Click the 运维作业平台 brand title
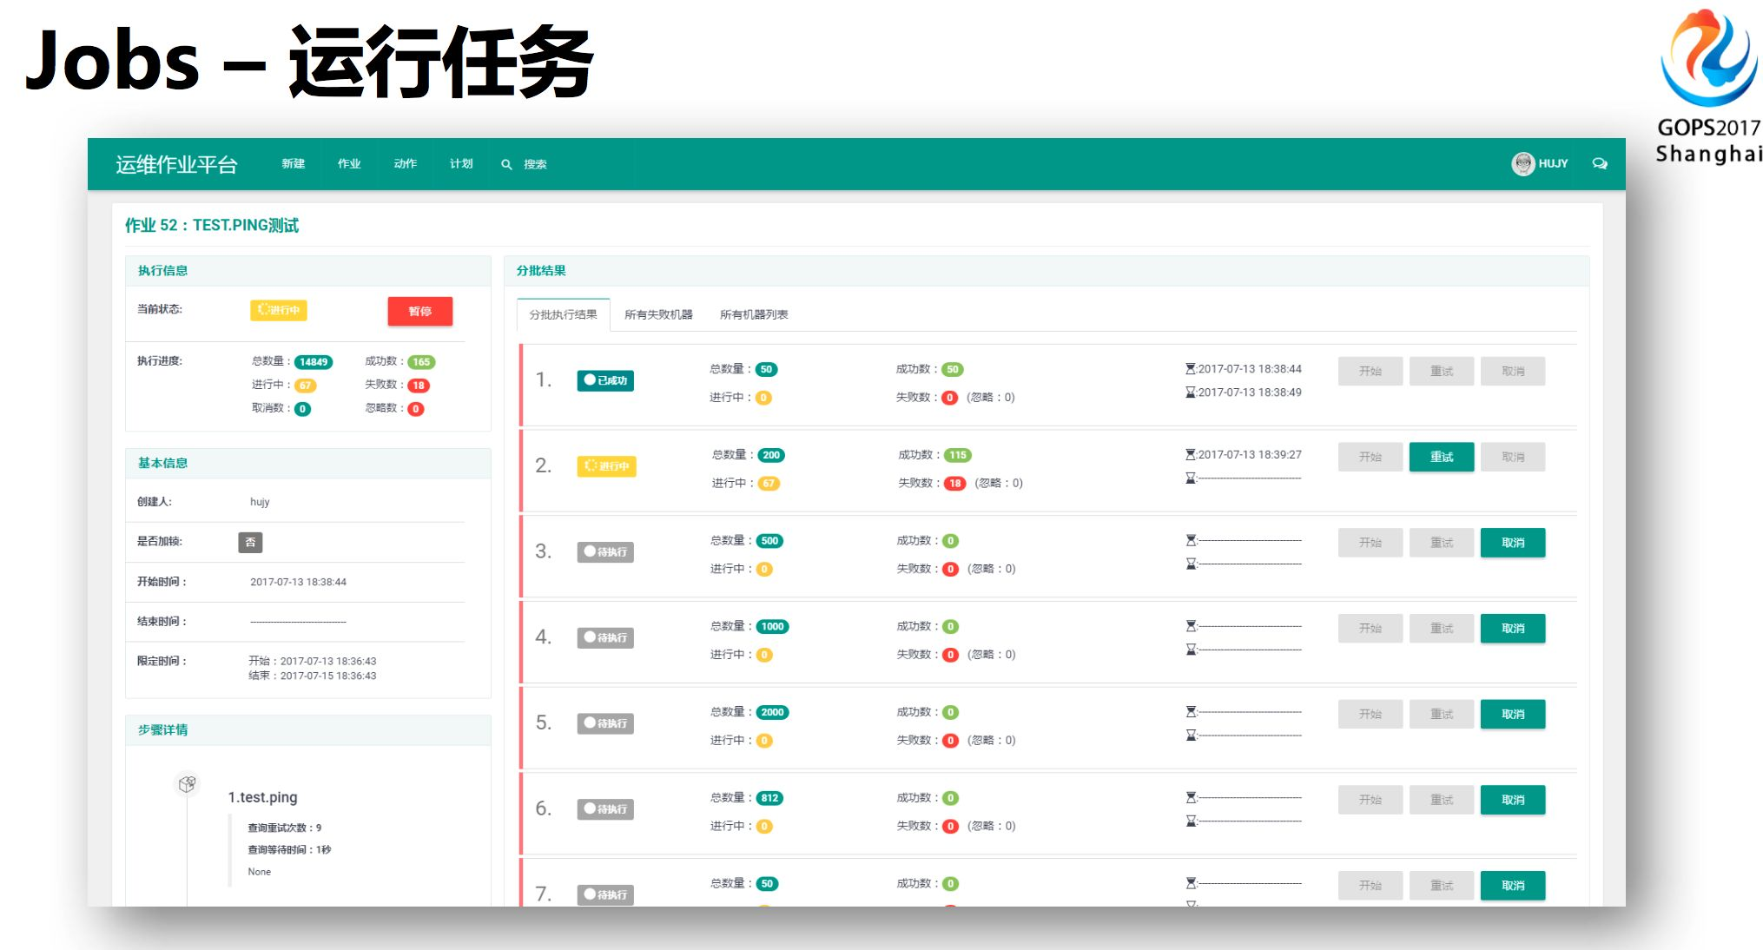Viewport: 1763px width, 950px height. click(176, 164)
